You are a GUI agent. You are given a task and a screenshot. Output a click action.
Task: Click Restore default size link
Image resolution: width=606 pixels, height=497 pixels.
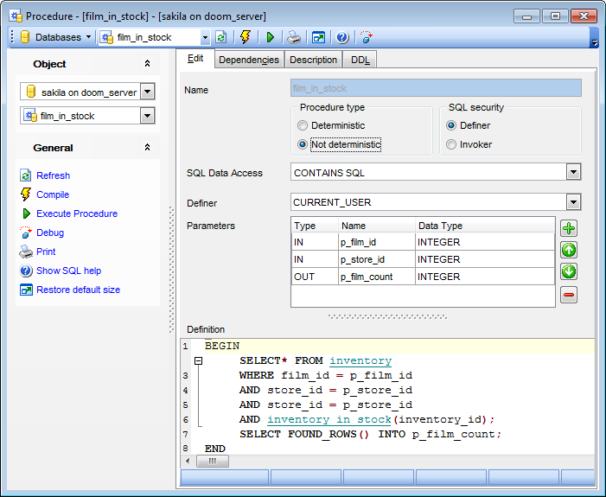[x=78, y=290]
